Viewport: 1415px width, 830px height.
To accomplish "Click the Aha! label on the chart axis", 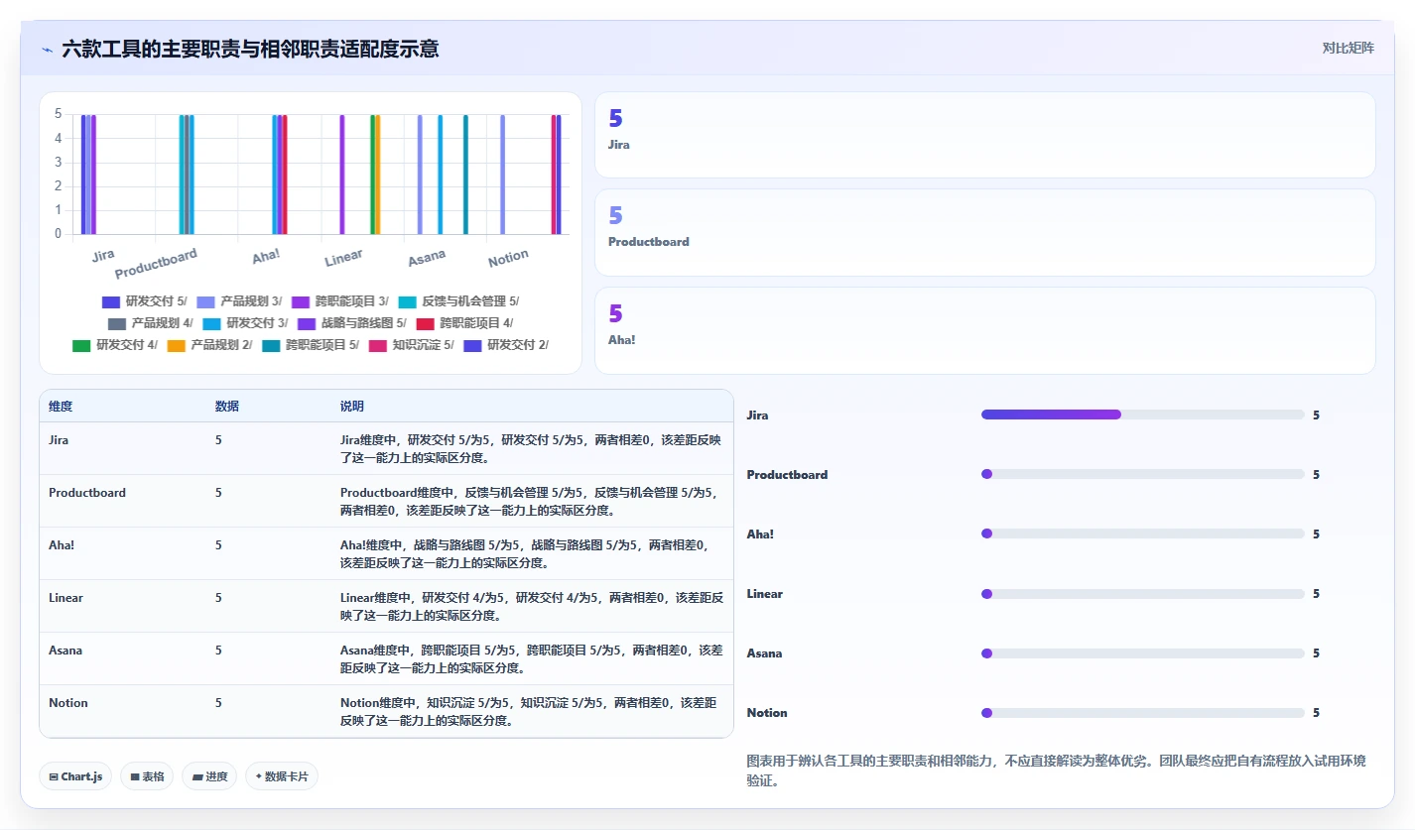I will click(x=266, y=257).
